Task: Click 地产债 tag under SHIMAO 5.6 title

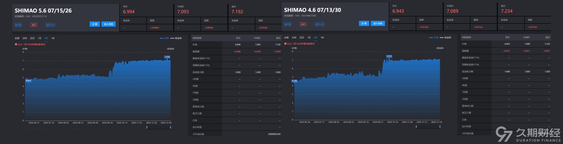Action: pyautogui.click(x=18, y=25)
